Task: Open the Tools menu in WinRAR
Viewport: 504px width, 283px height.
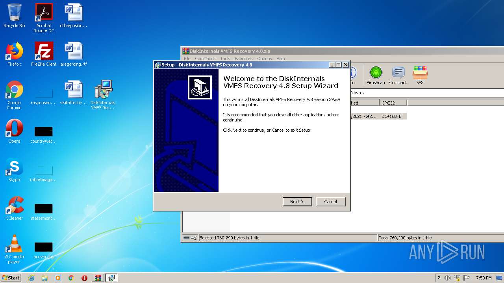Action: pyautogui.click(x=225, y=59)
